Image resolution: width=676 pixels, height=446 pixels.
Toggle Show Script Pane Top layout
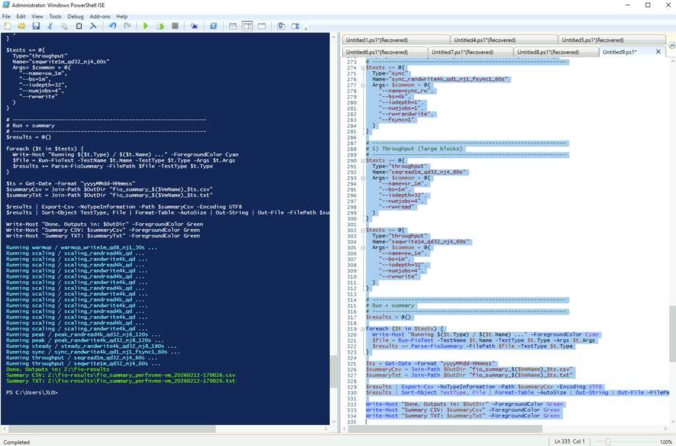(232, 26)
